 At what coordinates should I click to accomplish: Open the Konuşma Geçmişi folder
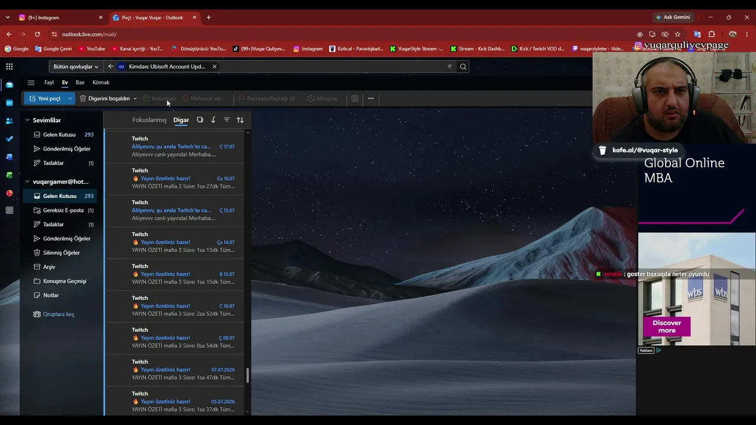tap(61, 281)
